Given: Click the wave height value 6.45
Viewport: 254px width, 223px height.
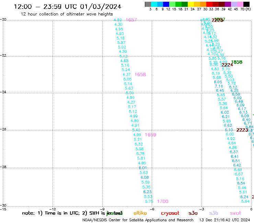Looking at the screenshot, I should (220, 91).
